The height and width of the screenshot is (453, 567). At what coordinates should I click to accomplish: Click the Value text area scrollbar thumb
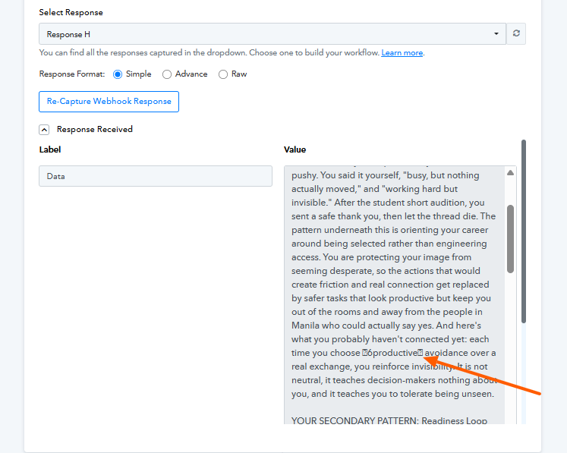click(x=510, y=238)
